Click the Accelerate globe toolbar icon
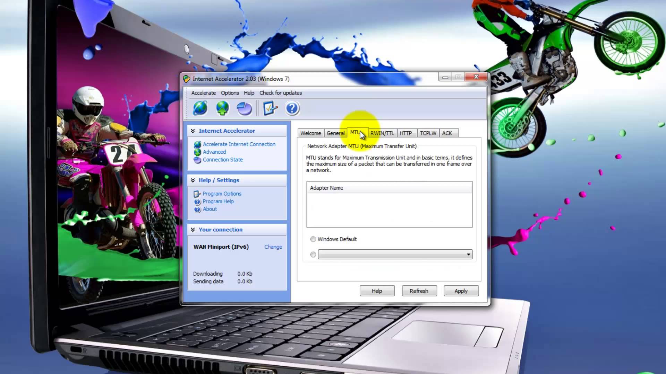 [200, 108]
